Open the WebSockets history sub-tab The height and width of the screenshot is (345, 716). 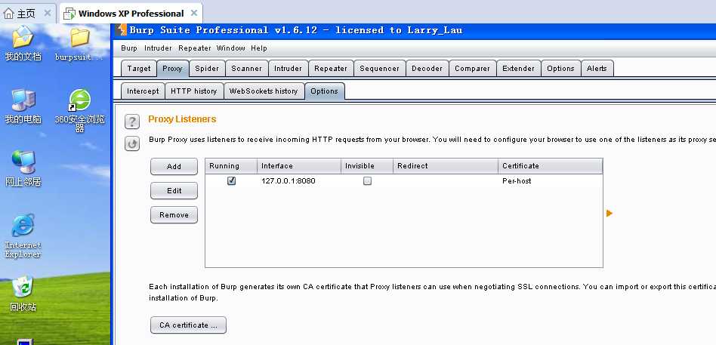264,91
